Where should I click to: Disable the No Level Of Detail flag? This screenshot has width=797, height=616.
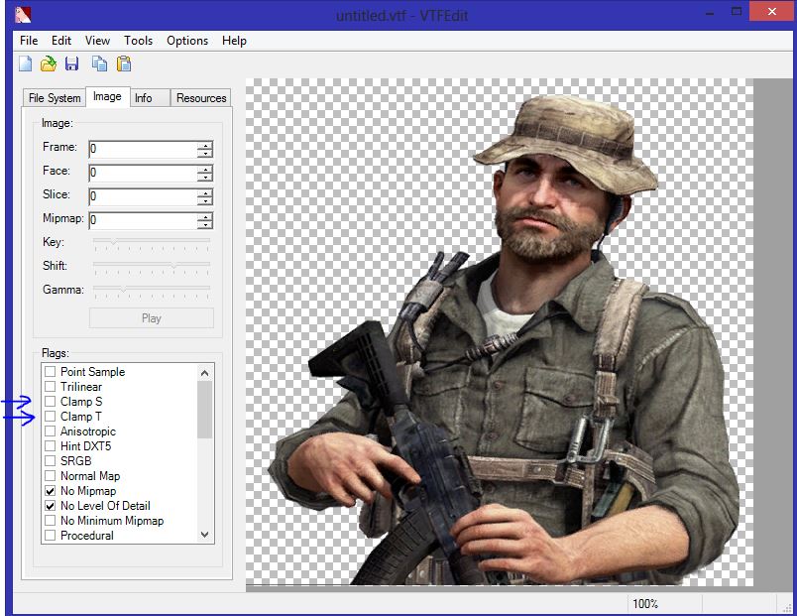coord(50,506)
